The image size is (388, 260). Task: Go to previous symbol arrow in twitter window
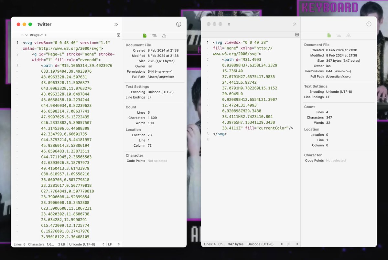[22, 35]
